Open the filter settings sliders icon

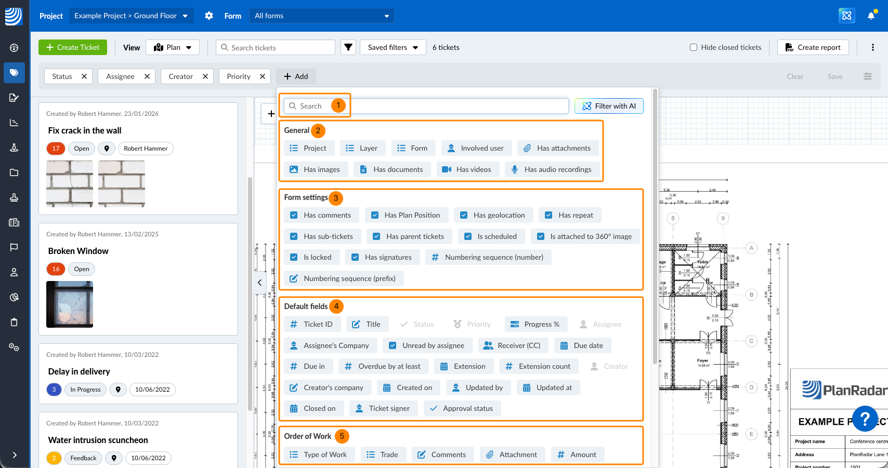(x=868, y=76)
